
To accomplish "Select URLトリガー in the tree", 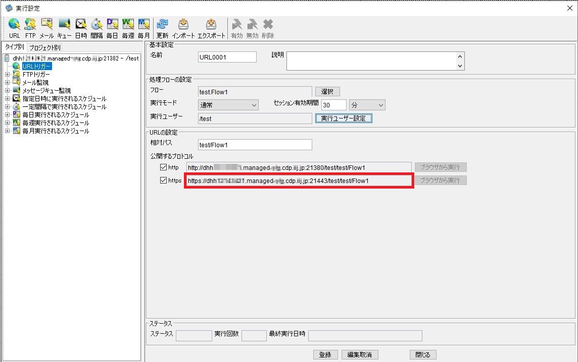I will [x=36, y=66].
